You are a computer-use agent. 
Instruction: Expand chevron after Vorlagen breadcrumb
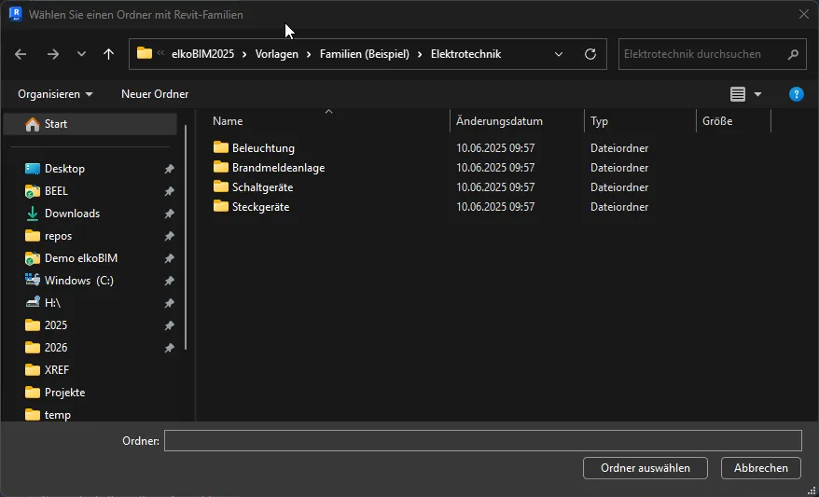click(x=309, y=54)
